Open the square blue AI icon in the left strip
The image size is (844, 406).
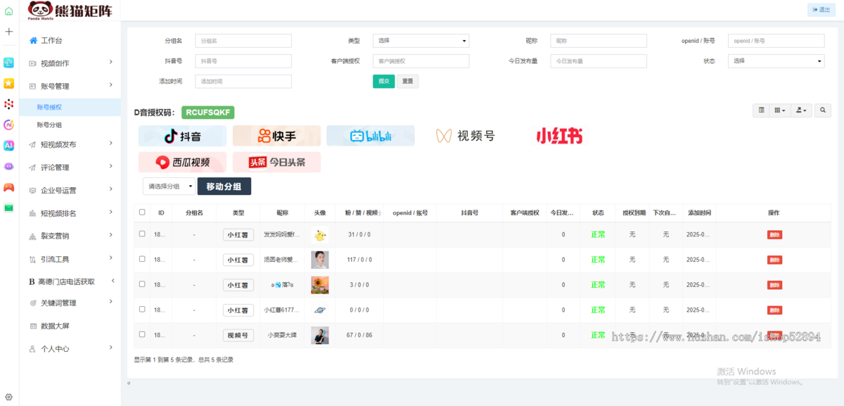[8, 146]
